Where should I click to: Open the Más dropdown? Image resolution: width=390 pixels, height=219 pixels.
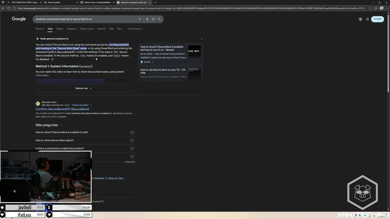click(120, 29)
